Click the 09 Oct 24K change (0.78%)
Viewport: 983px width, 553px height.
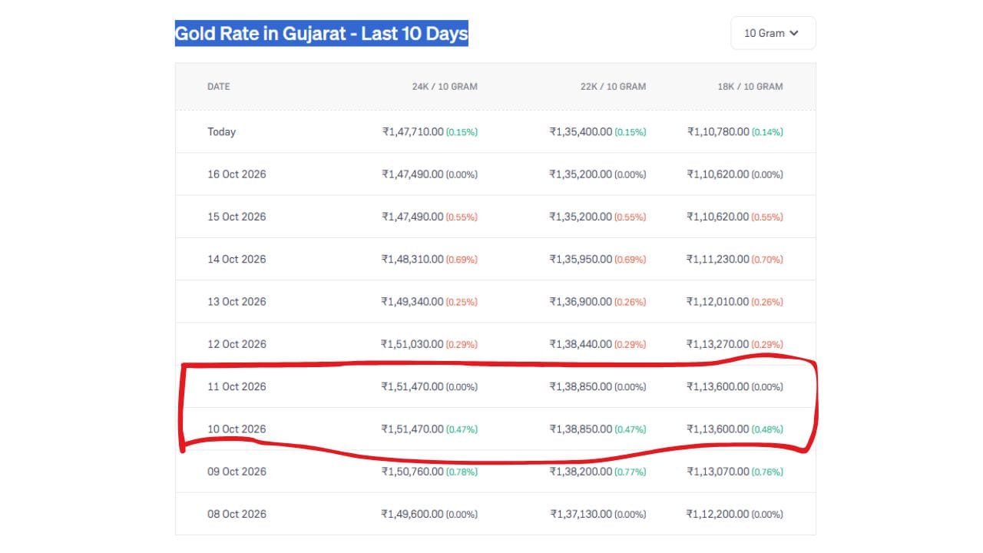[x=462, y=472]
